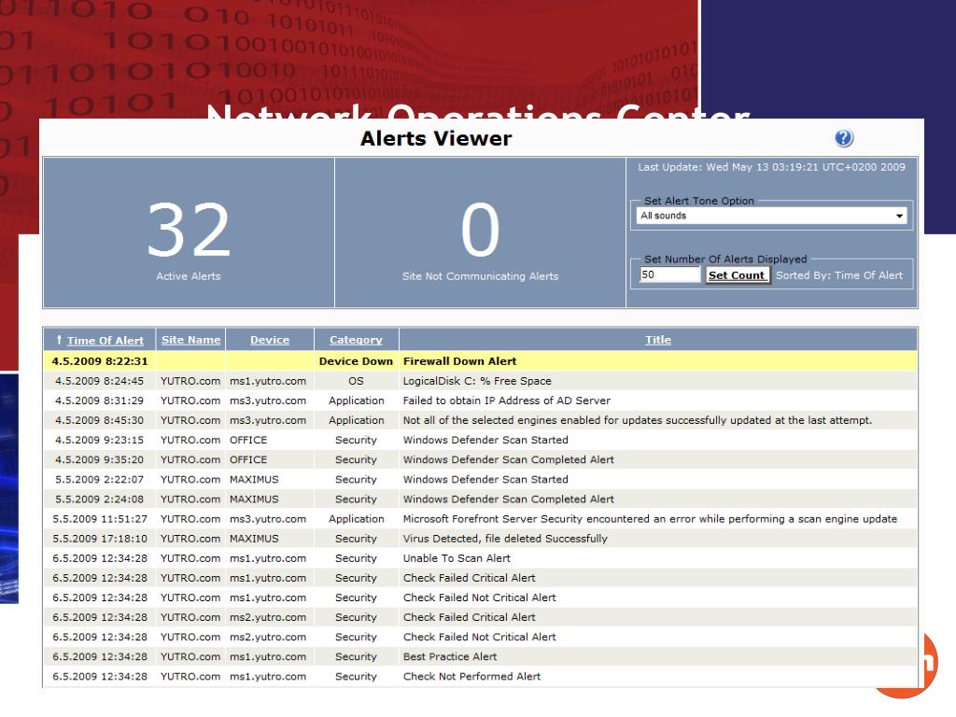This screenshot has height=717, width=956.
Task: Select the 0 Site Not Communicating Alerts counter
Action: (481, 232)
